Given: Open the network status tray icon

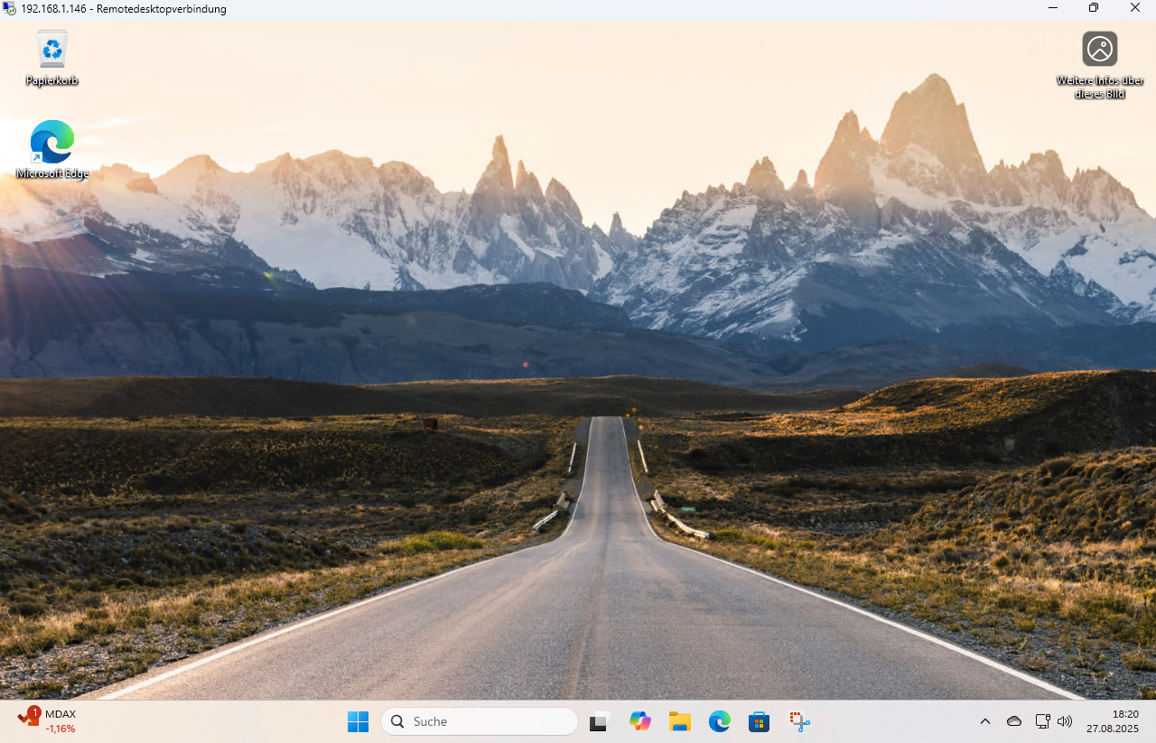Looking at the screenshot, I should click(x=1042, y=721).
